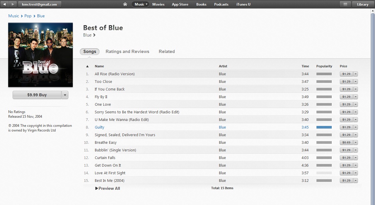Click the Popularity bar for Guilty
Screen dimensions: 375x205
click(324, 127)
